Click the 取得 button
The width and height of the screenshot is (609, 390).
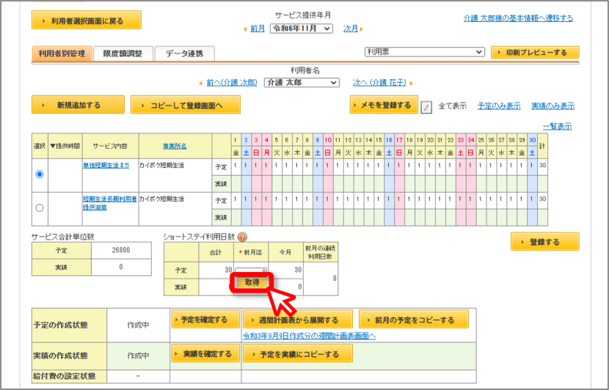(x=252, y=282)
